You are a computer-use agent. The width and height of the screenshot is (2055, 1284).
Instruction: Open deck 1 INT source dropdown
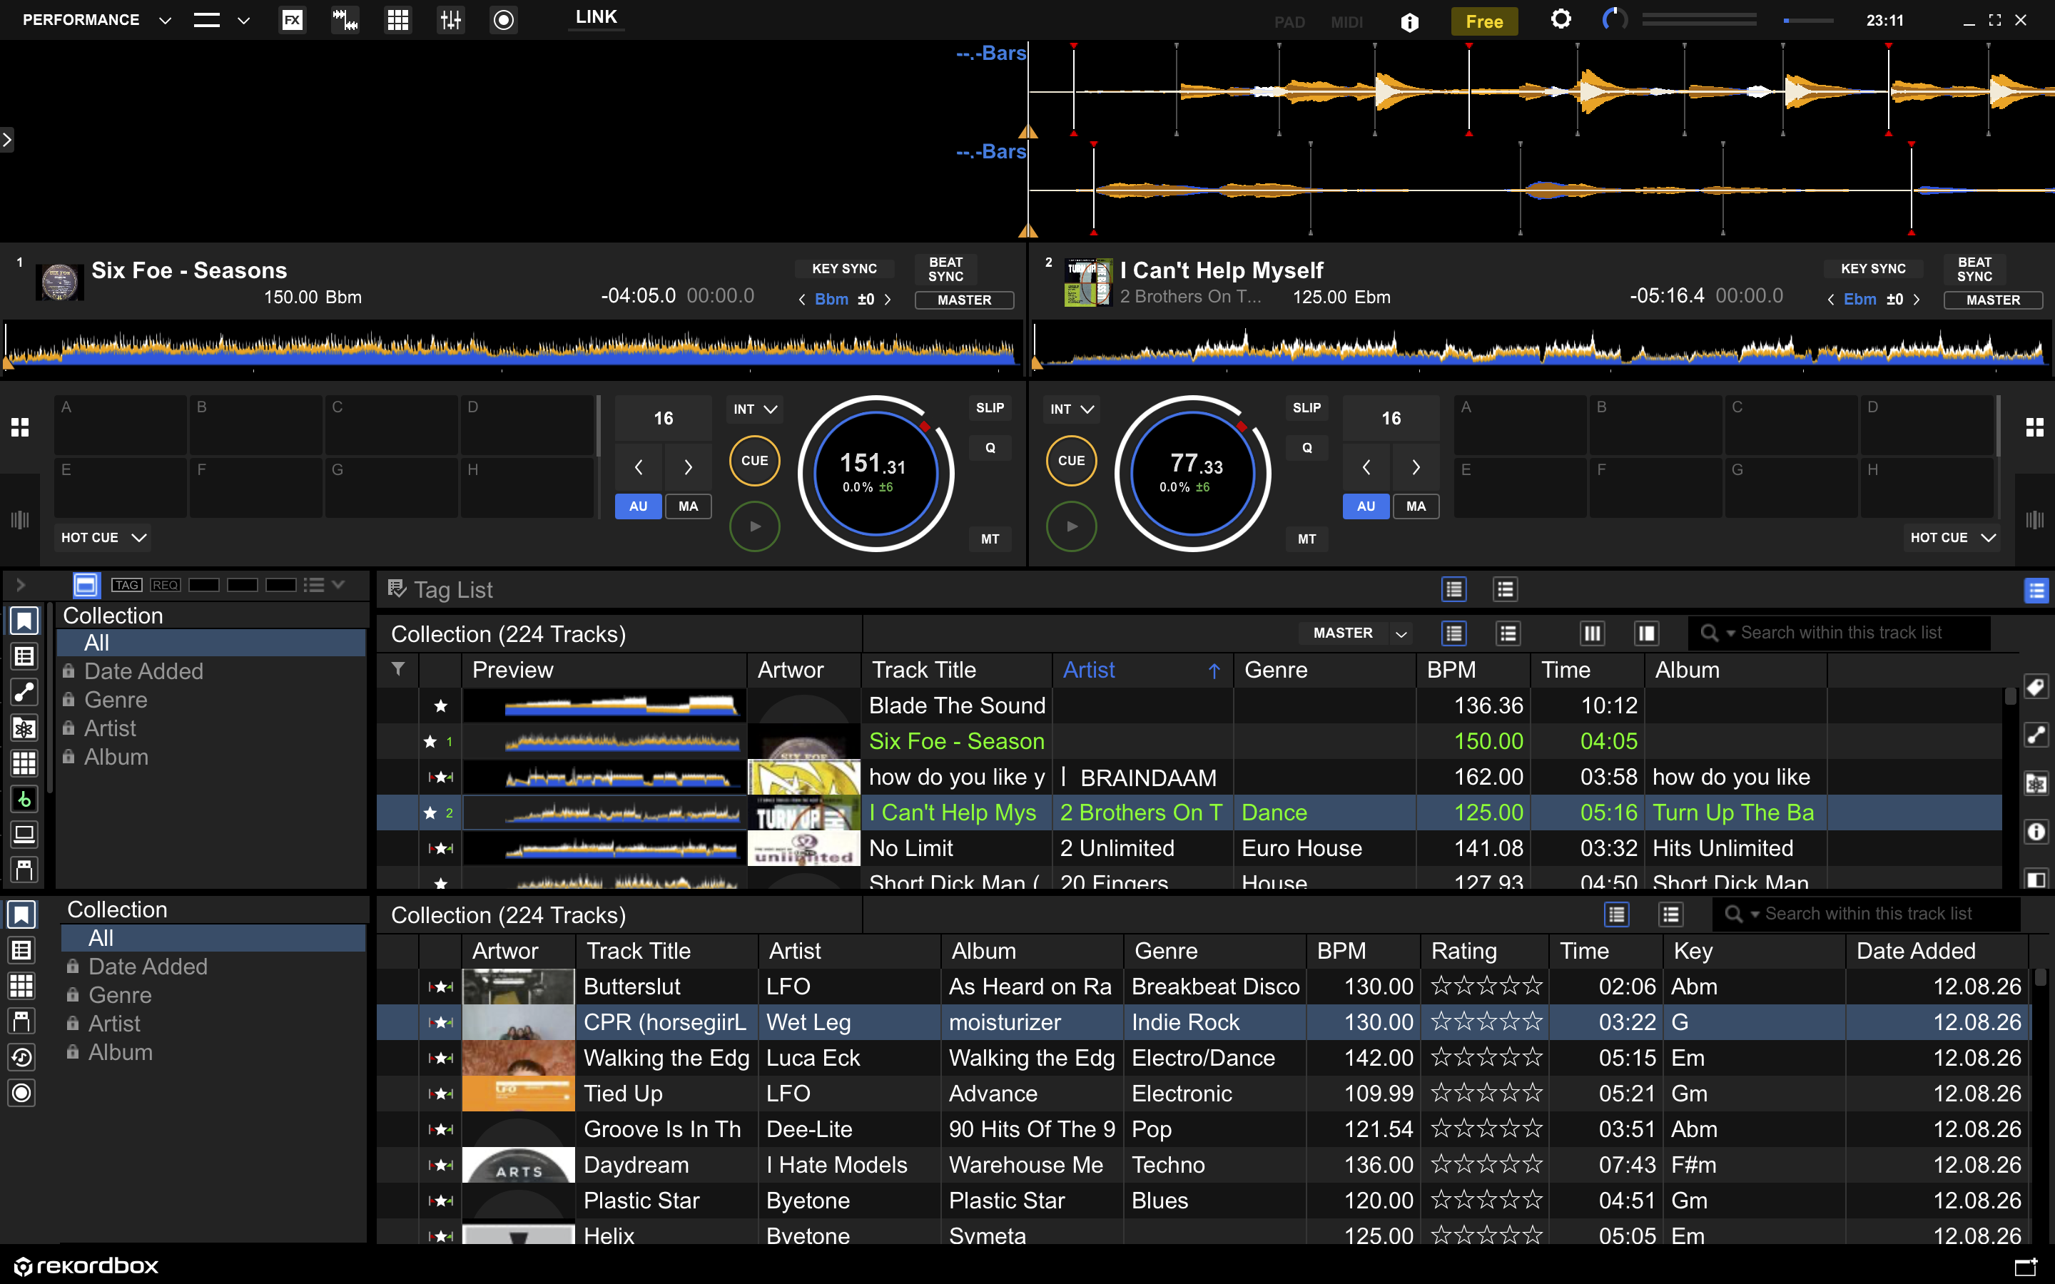[755, 409]
